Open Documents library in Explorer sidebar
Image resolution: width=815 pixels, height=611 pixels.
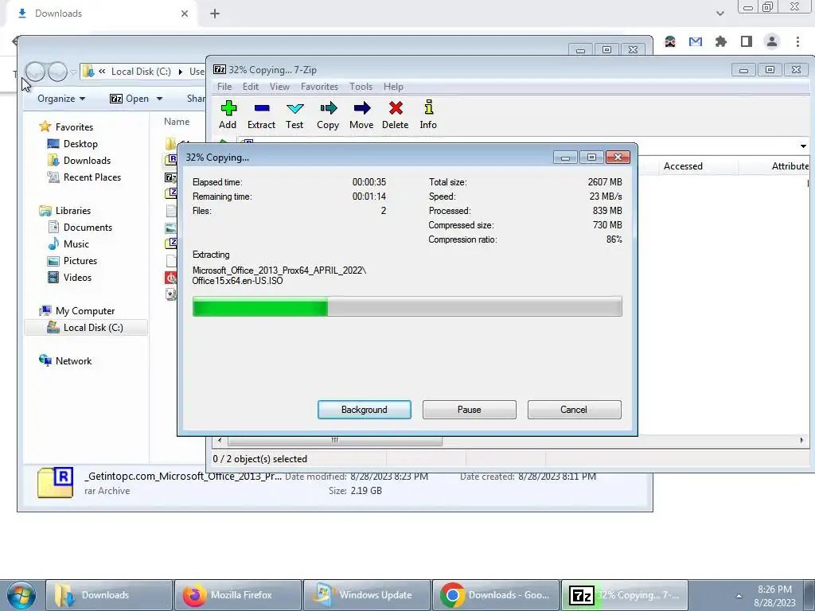point(88,227)
